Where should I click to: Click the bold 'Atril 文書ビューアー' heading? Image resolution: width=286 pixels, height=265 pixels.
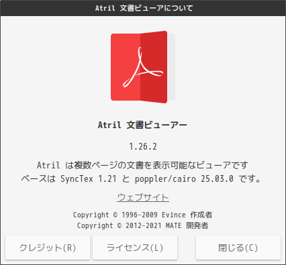click(x=142, y=125)
